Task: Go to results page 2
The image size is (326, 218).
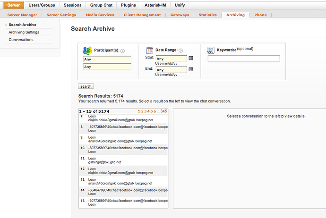Action: tap(142, 111)
